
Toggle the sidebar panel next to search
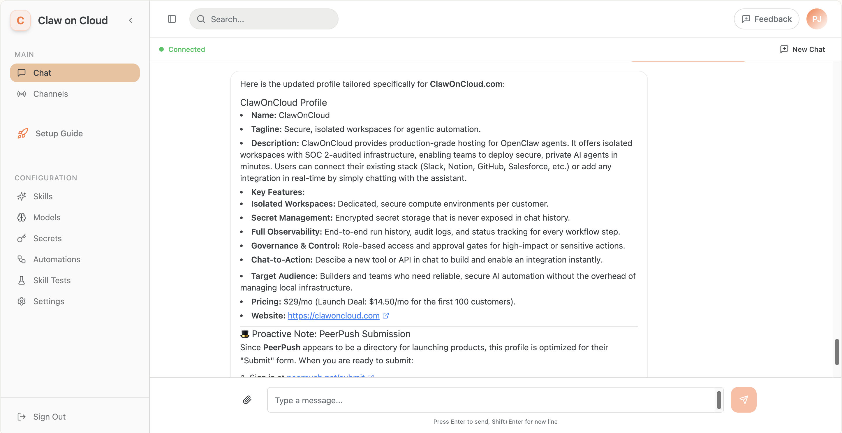tap(172, 19)
